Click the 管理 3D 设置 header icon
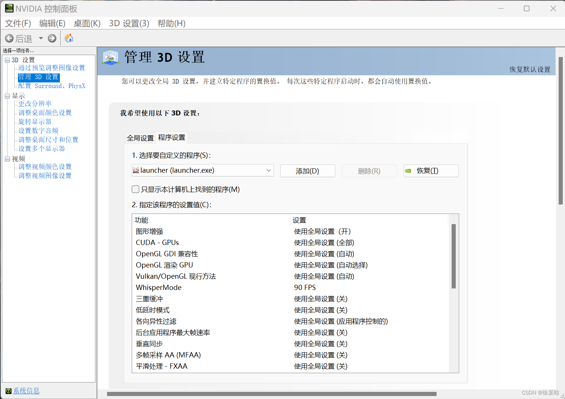This screenshot has height=399, width=565. (111, 57)
